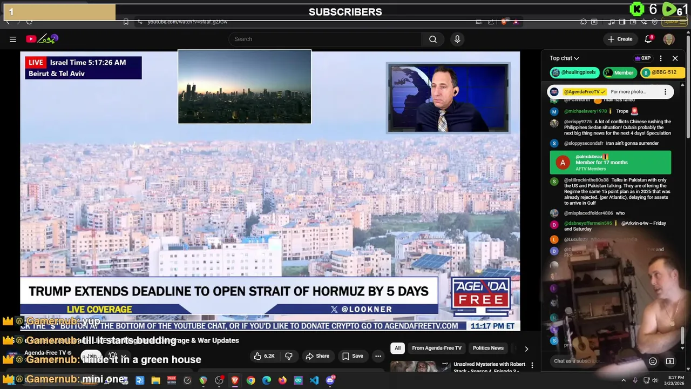
Task: Dislike the video thumbs down
Action: [x=289, y=356]
